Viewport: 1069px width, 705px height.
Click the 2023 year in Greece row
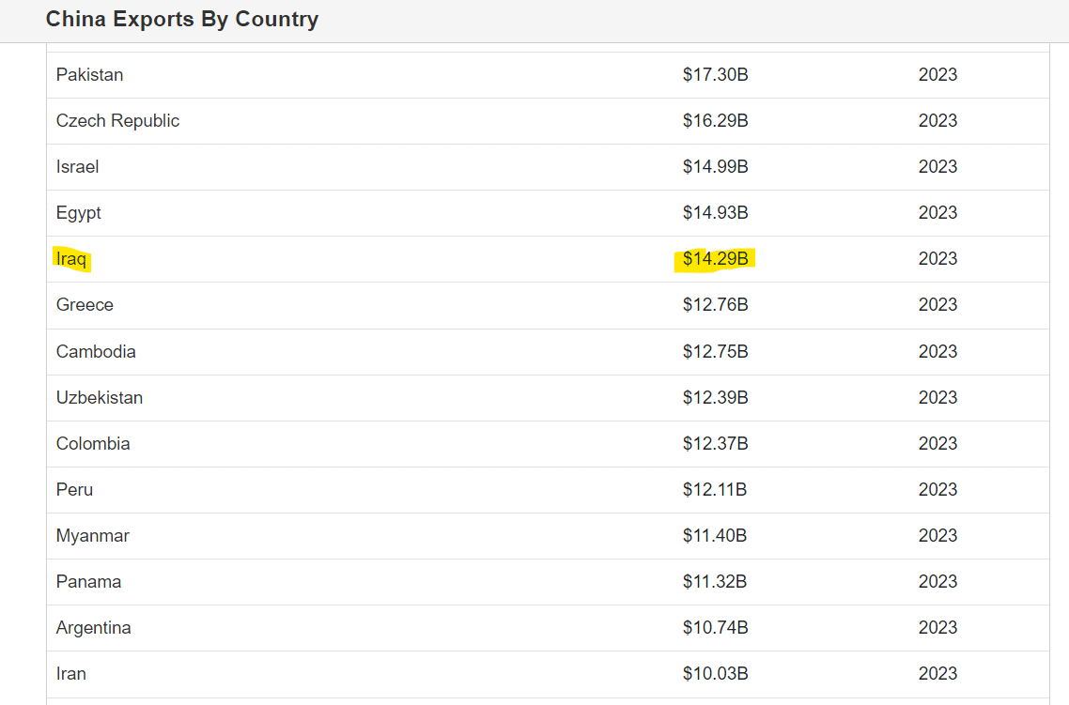point(937,305)
